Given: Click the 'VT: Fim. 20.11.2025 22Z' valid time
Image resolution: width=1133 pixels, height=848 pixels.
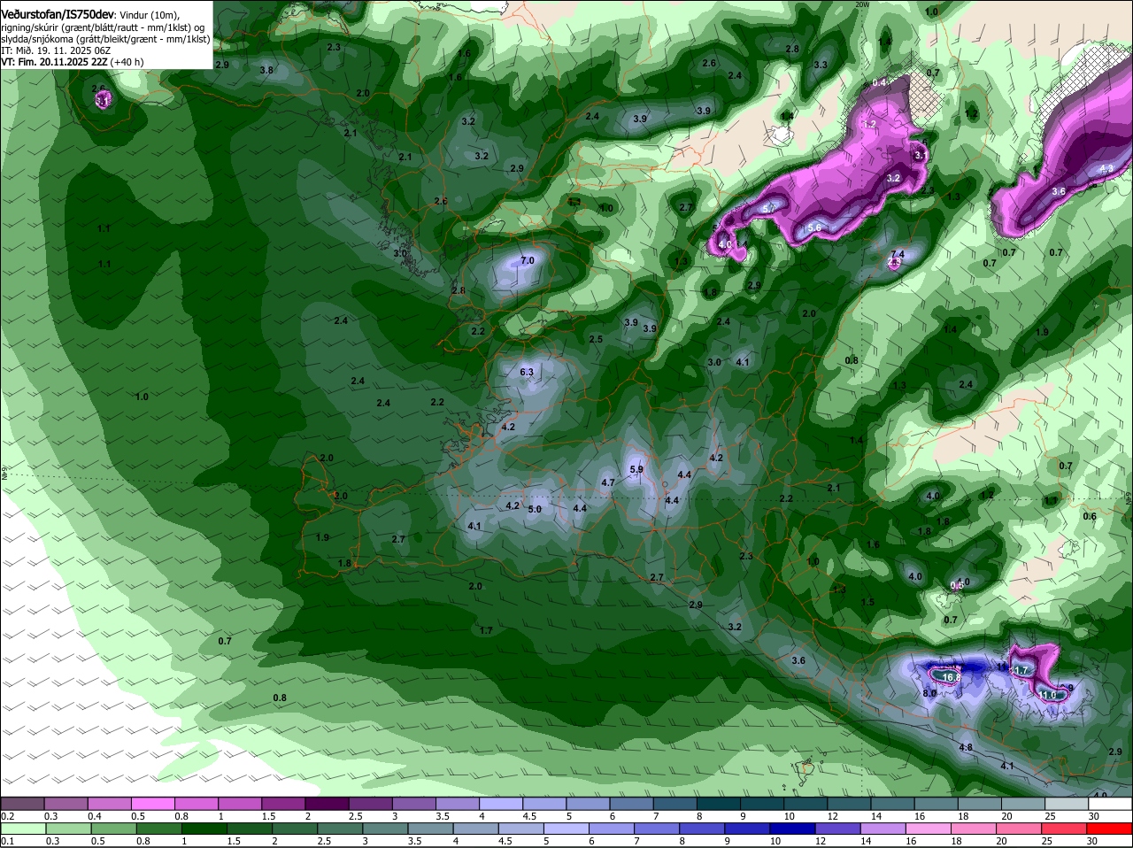Looking at the screenshot, I should point(54,62).
